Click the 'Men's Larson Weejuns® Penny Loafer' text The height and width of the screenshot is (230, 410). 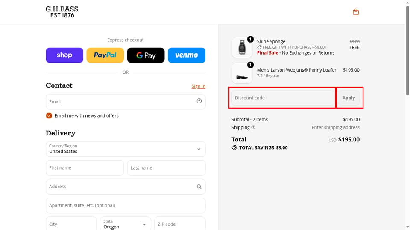coord(296,70)
